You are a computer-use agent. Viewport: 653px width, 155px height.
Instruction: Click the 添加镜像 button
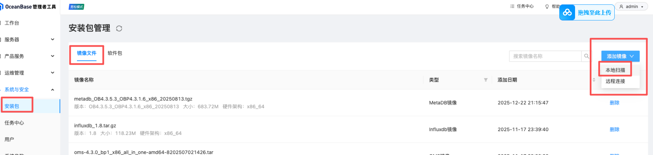click(x=620, y=56)
